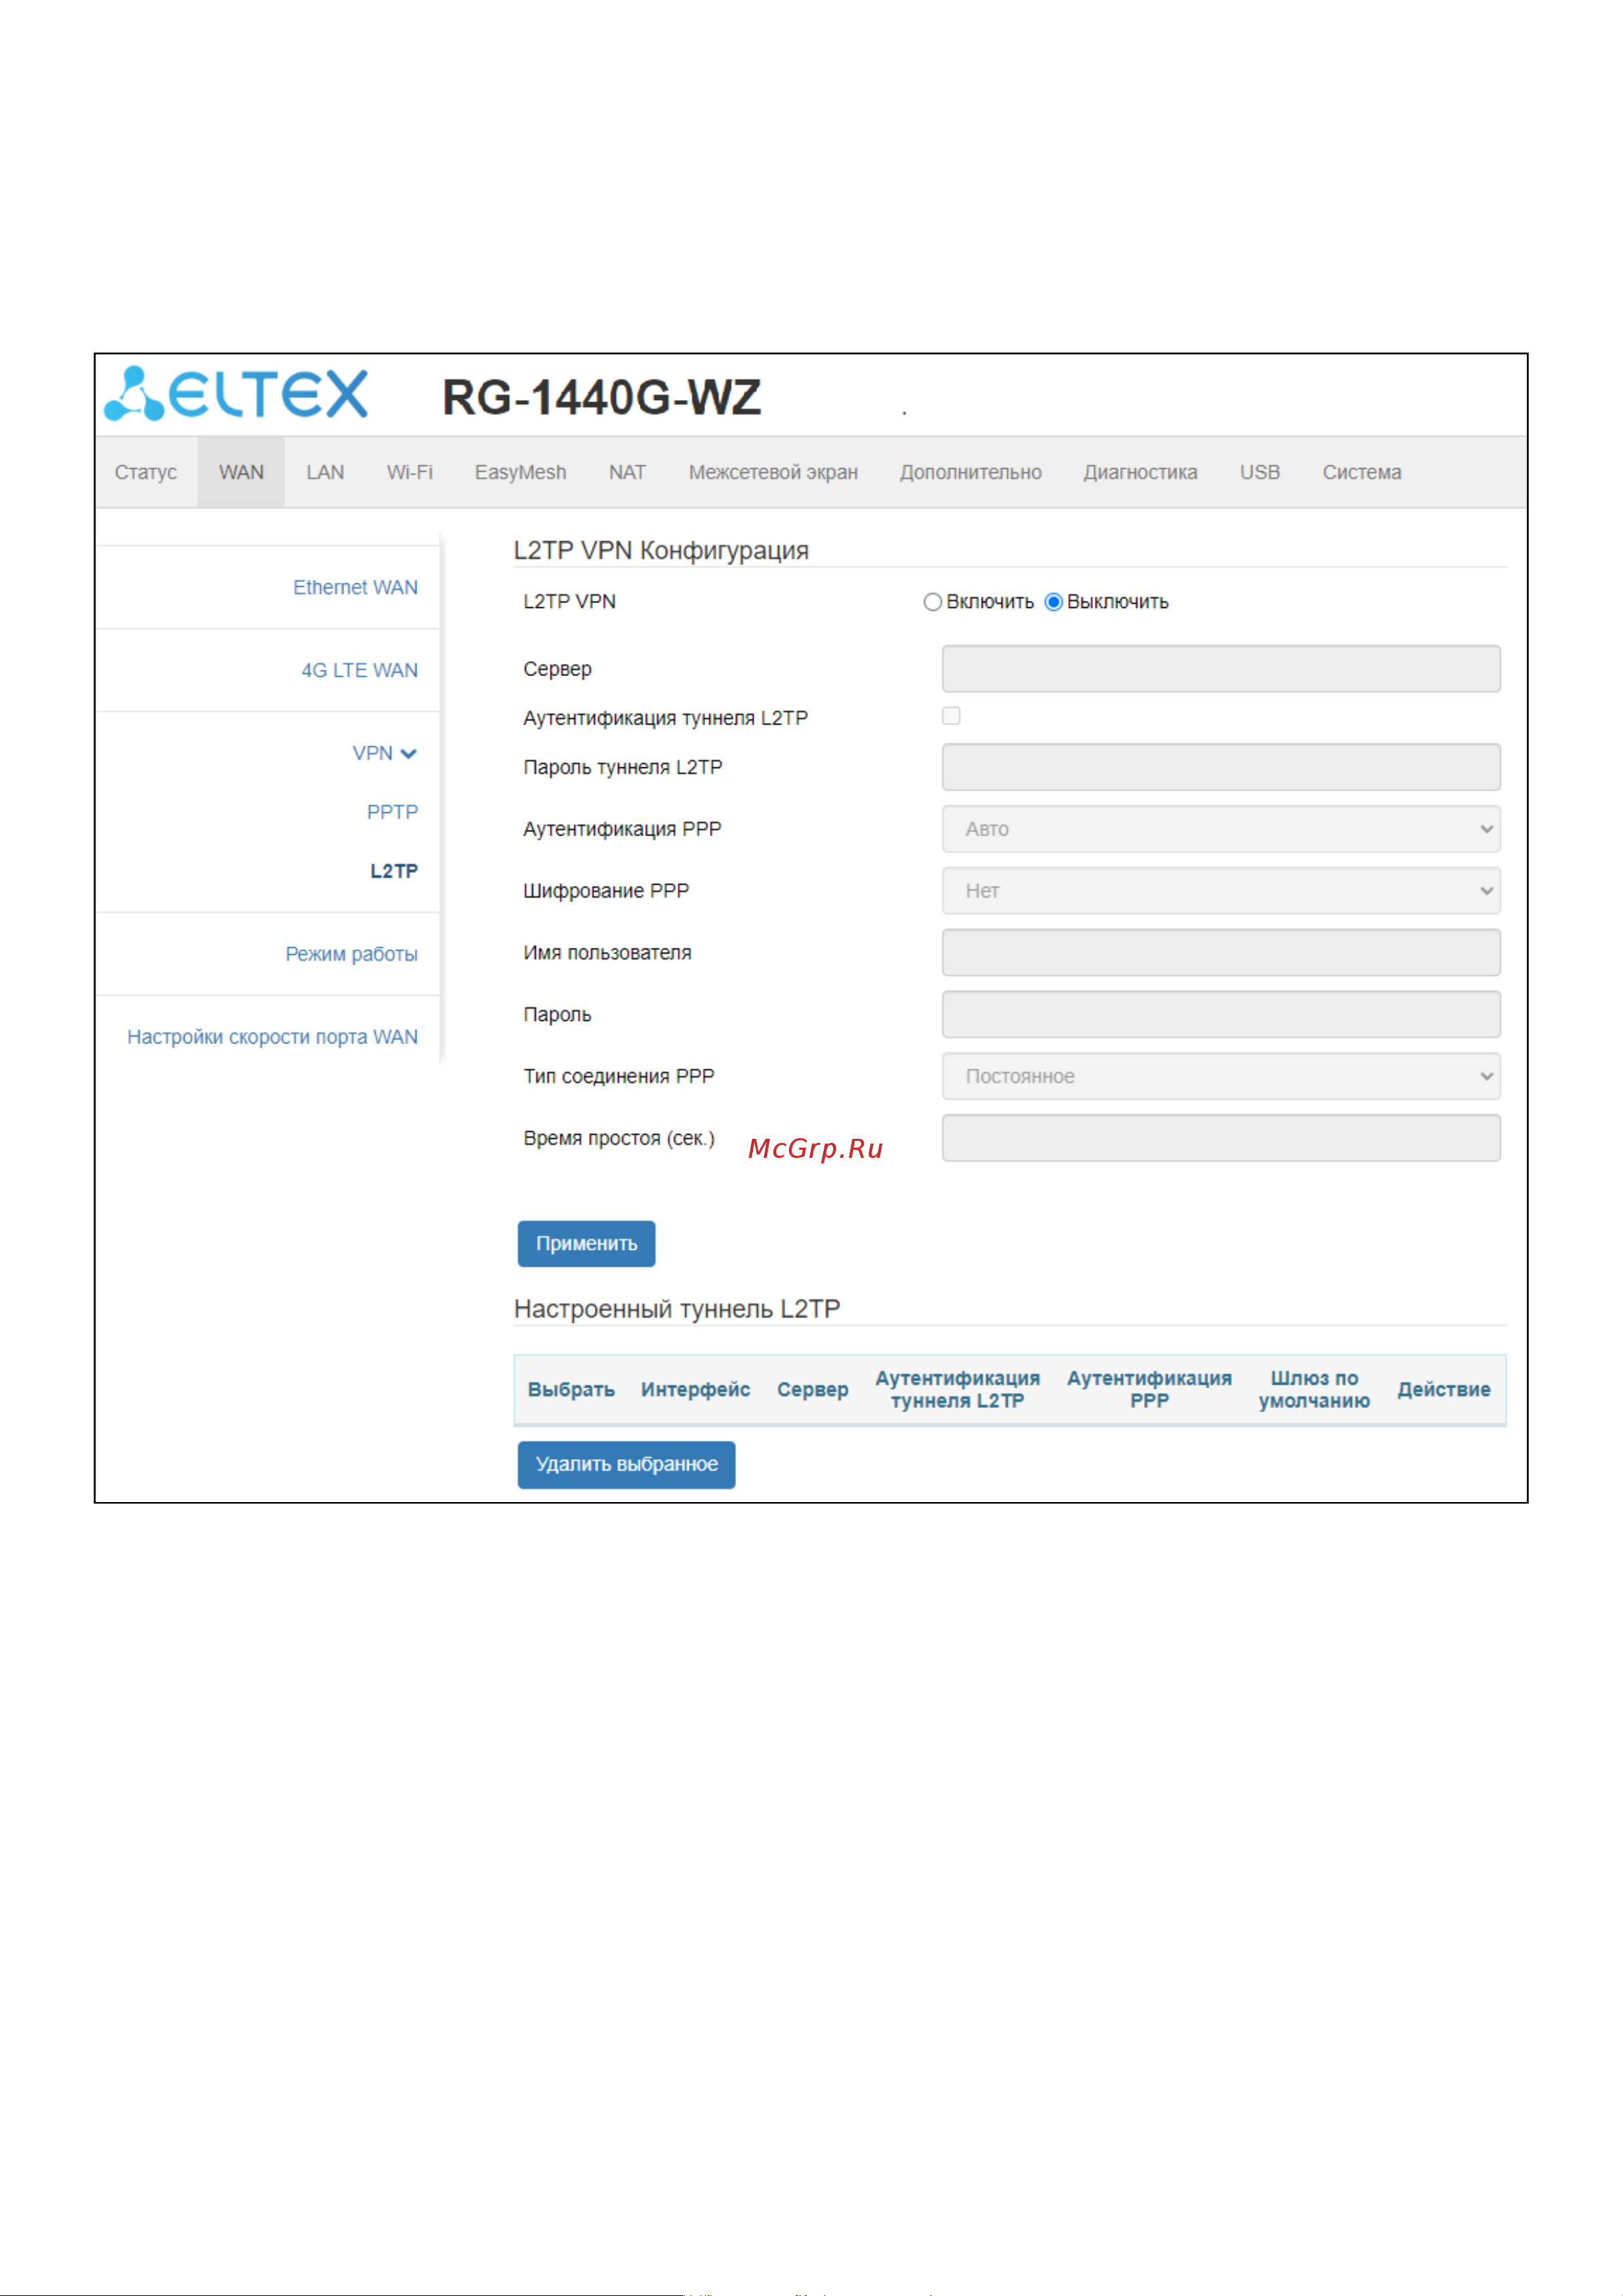The image size is (1623, 2296).
Task: Open the EasyMesh tab
Action: (520, 472)
